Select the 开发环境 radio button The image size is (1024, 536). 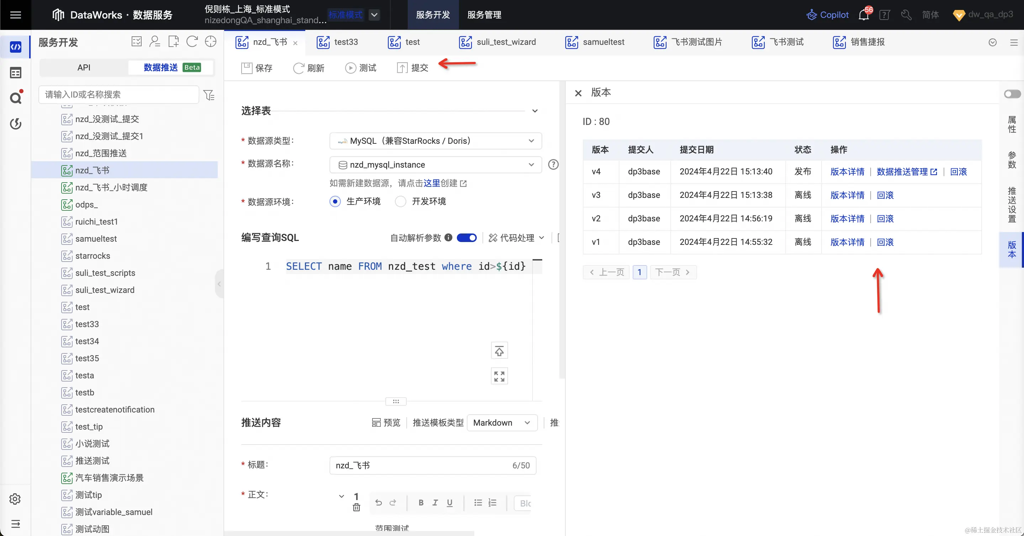coord(400,201)
